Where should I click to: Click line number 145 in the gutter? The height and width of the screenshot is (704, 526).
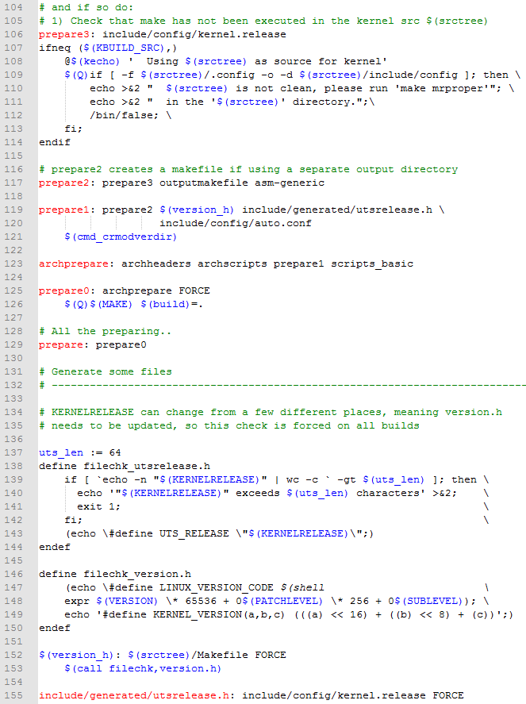pos(13,560)
